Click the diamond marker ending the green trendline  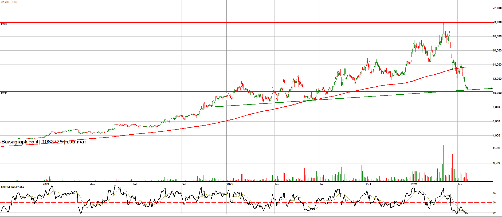[x=492, y=88]
